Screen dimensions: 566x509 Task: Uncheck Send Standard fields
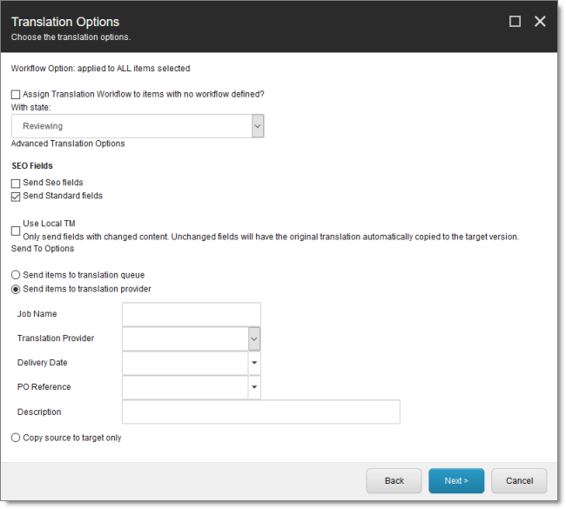pos(16,197)
